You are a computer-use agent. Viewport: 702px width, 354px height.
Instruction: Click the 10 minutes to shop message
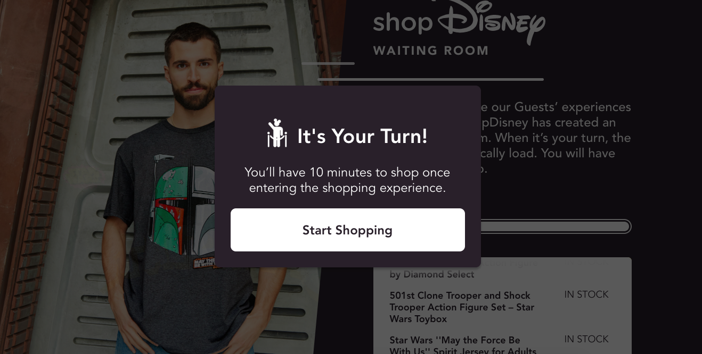click(347, 180)
